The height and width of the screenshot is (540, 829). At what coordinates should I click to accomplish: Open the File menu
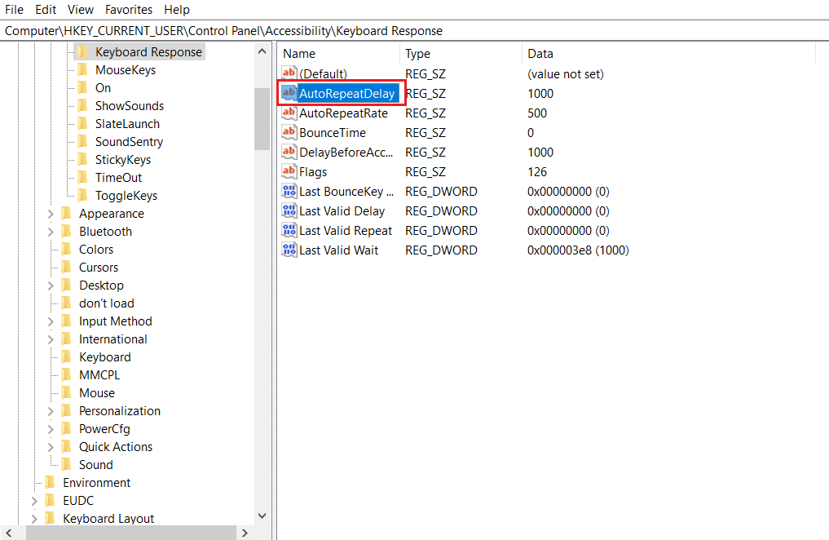(15, 10)
